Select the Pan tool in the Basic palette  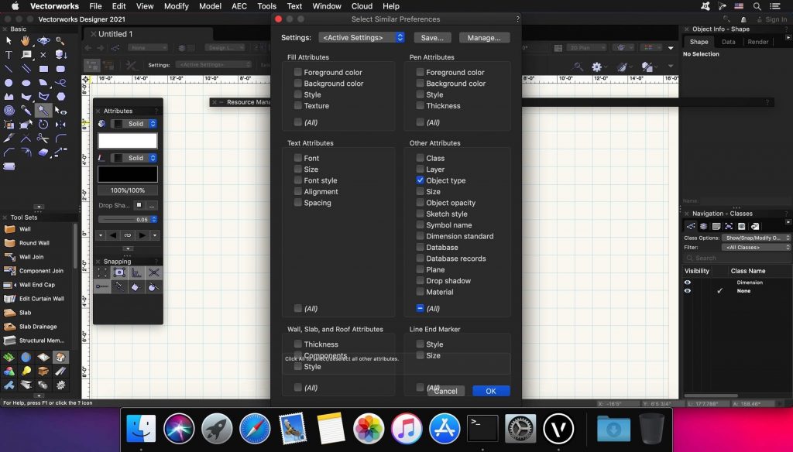click(26, 41)
